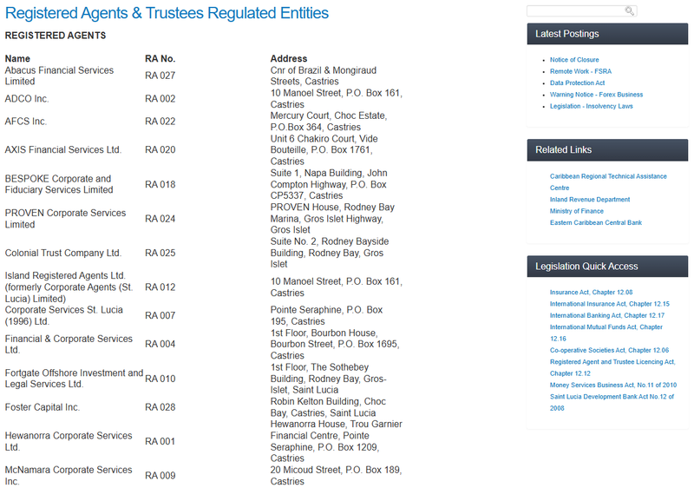Select PROVEN Corporate Services Limited name
The image size is (694, 488).
coord(65,219)
